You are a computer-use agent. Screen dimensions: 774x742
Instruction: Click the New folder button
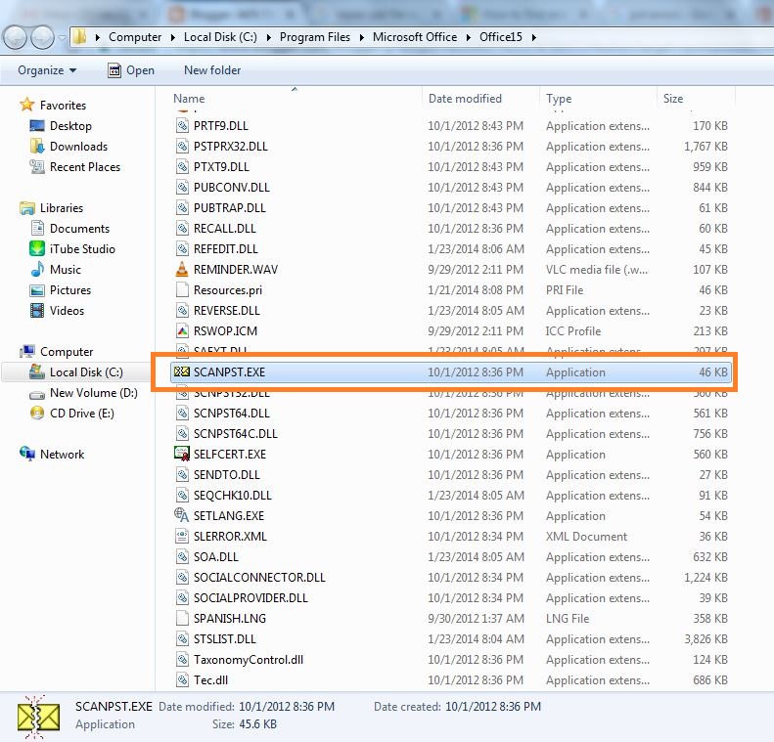point(212,70)
